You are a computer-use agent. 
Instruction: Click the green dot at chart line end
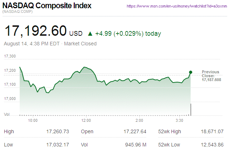click(190, 72)
